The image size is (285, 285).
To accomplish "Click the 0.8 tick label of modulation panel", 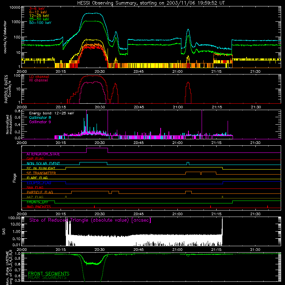I will [17, 111].
